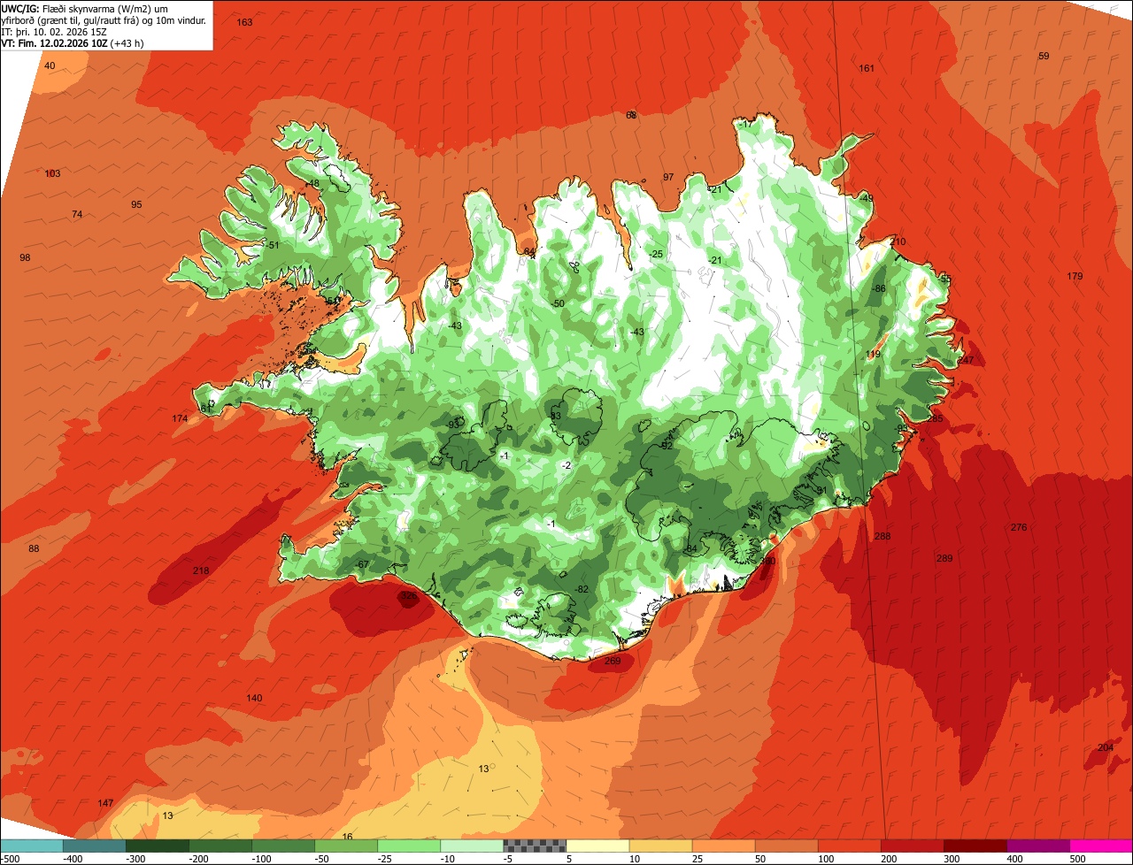Click the legend swatch between -400 and -300
The height and width of the screenshot is (865, 1133).
click(x=94, y=846)
